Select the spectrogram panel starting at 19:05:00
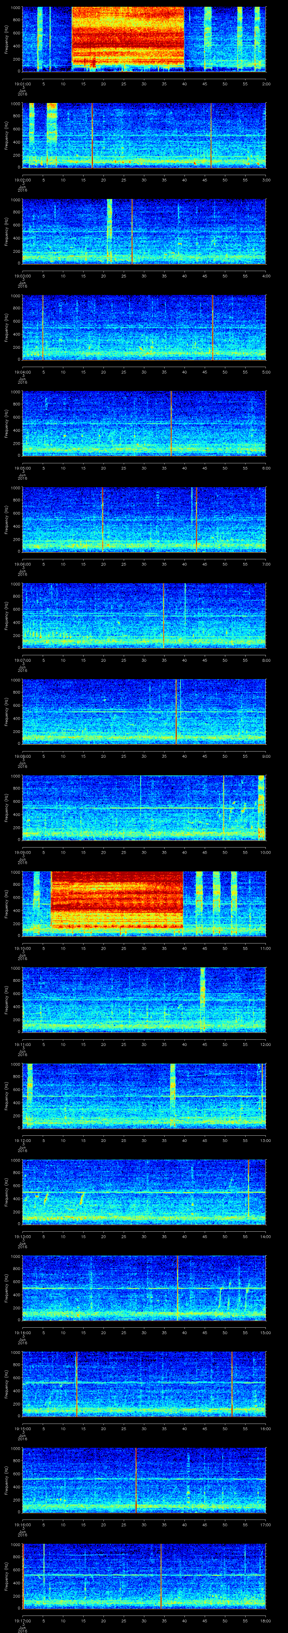The image size is (288, 1633). tap(144, 424)
